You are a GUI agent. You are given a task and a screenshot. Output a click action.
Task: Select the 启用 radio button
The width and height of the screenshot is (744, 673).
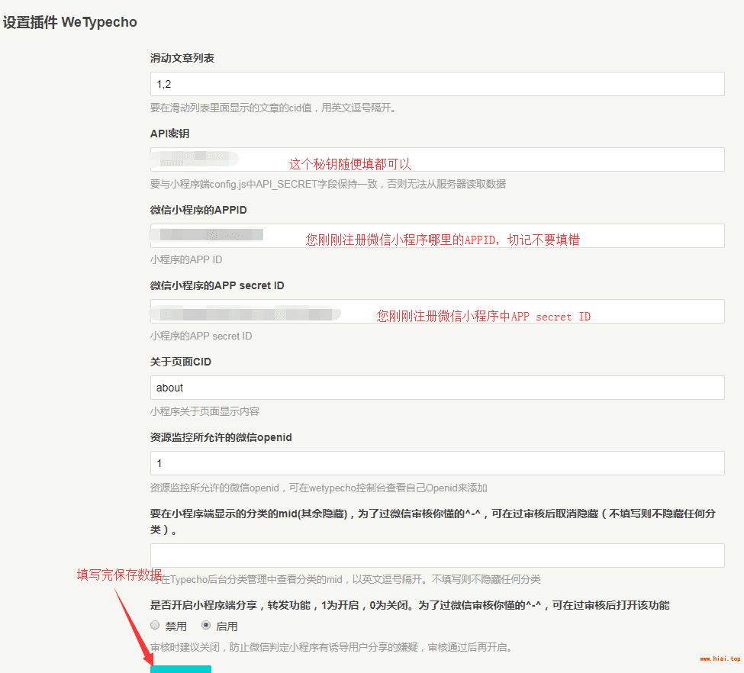point(206,626)
